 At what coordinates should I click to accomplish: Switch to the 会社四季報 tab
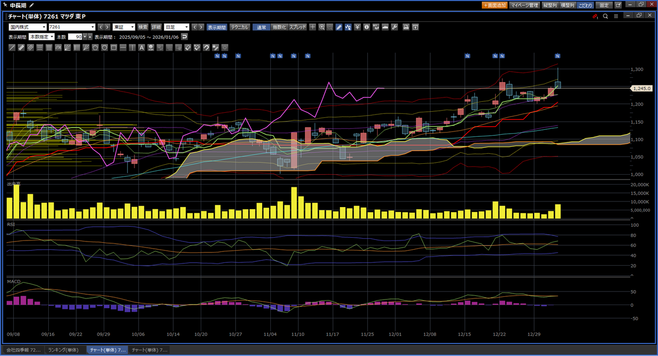[22, 349]
